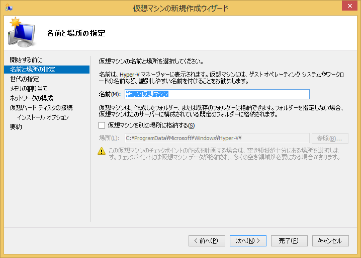The width and height of the screenshot is (361, 258).
Task: Open the メモリの割り当て step
Action: [29, 88]
